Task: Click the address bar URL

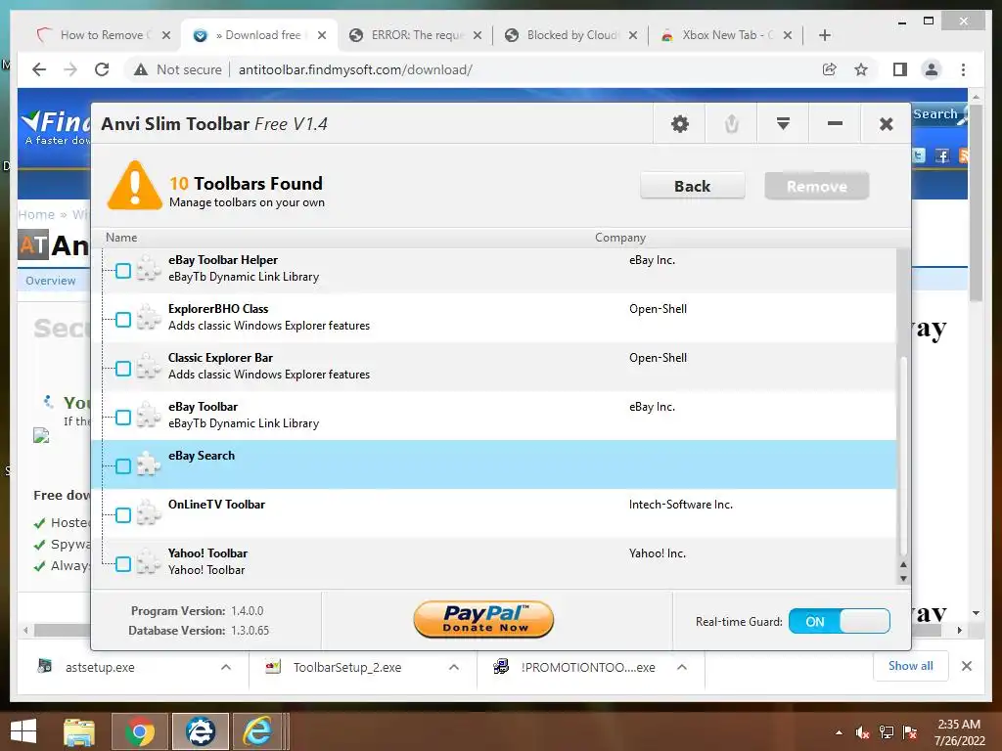Action: [x=355, y=69]
